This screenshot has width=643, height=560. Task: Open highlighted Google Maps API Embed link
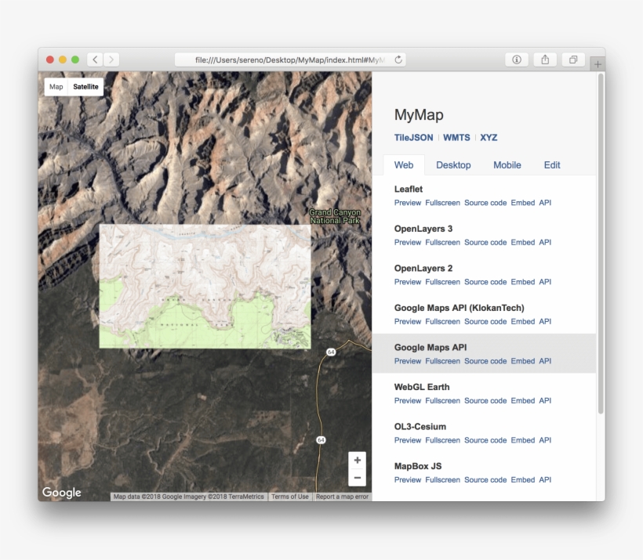tap(522, 361)
